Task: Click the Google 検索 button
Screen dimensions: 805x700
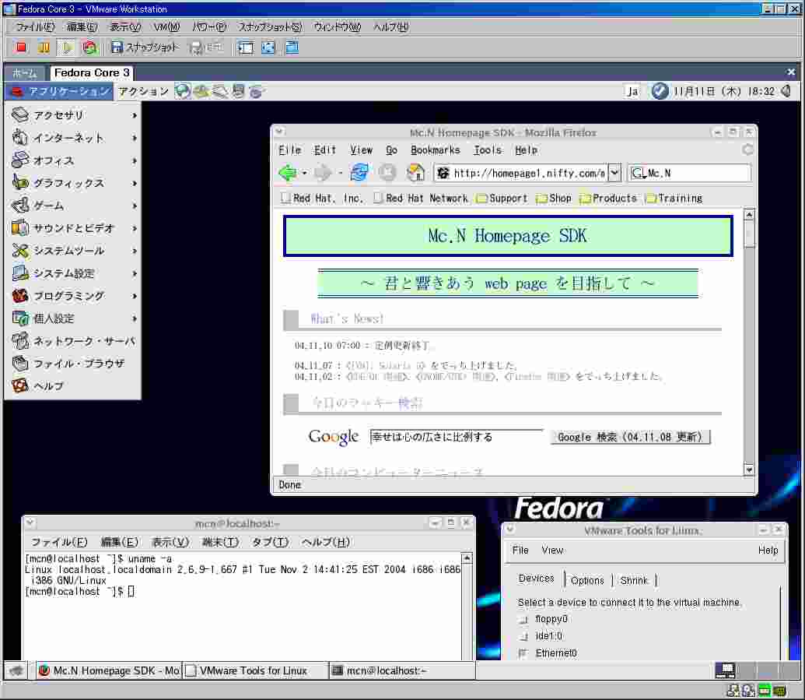Action: point(630,437)
